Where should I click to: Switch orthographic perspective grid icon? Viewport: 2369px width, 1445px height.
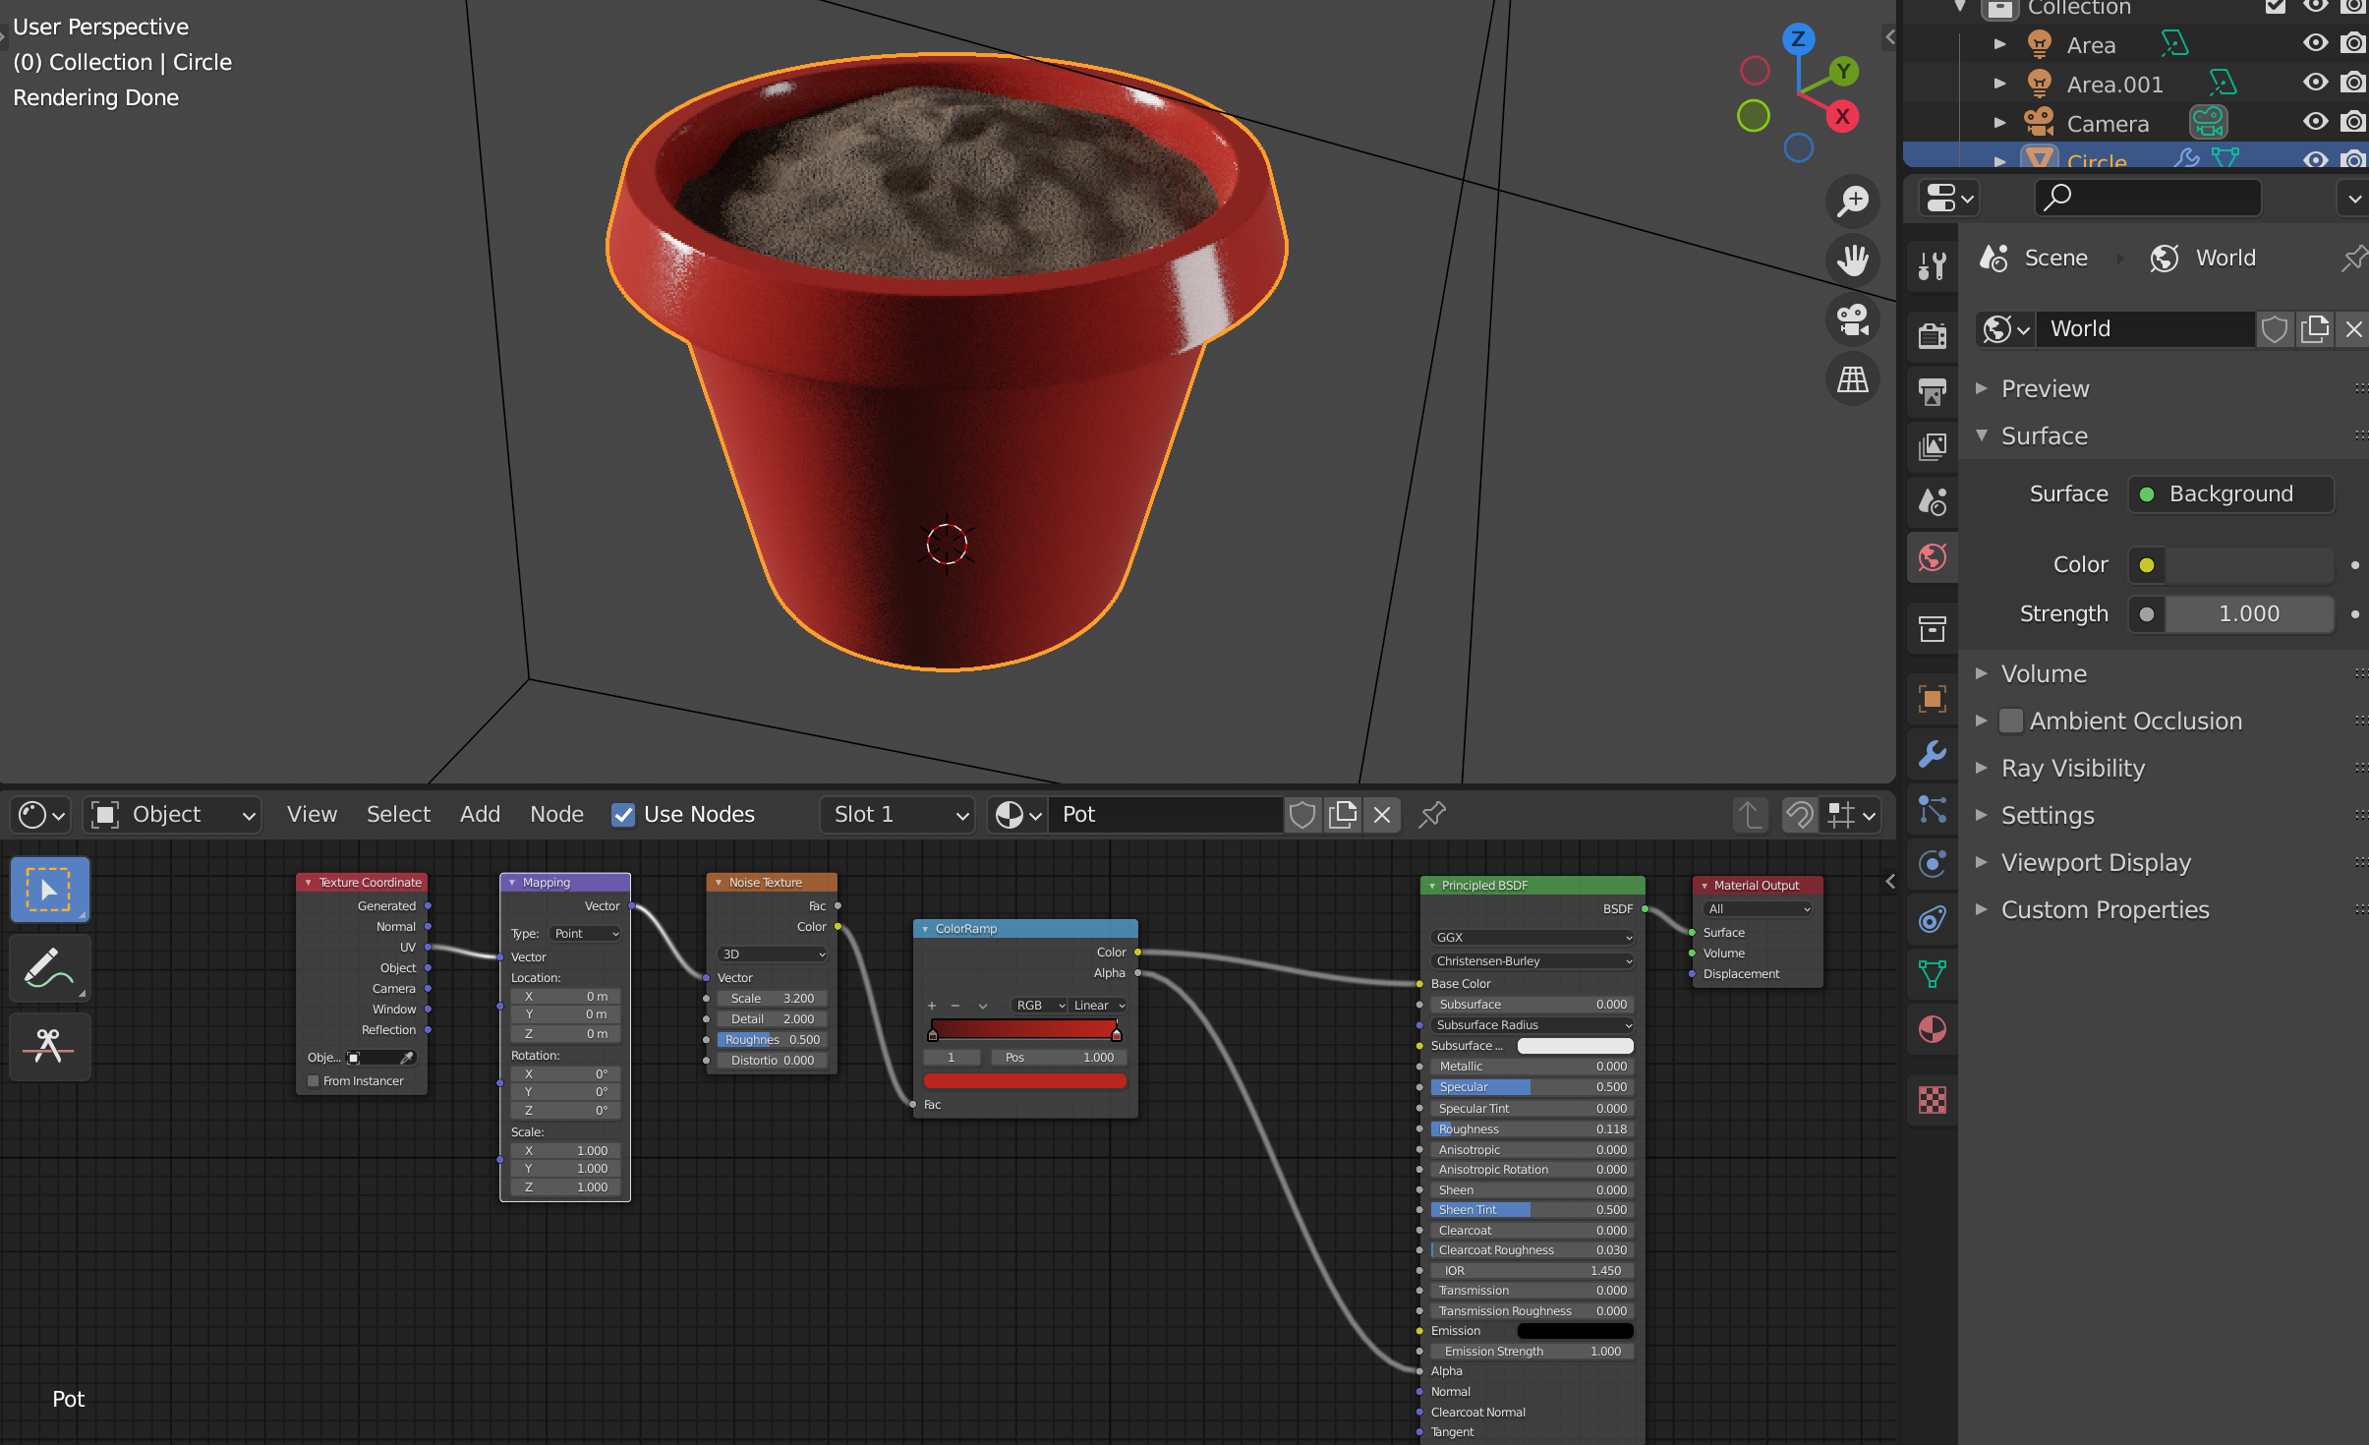point(1853,378)
